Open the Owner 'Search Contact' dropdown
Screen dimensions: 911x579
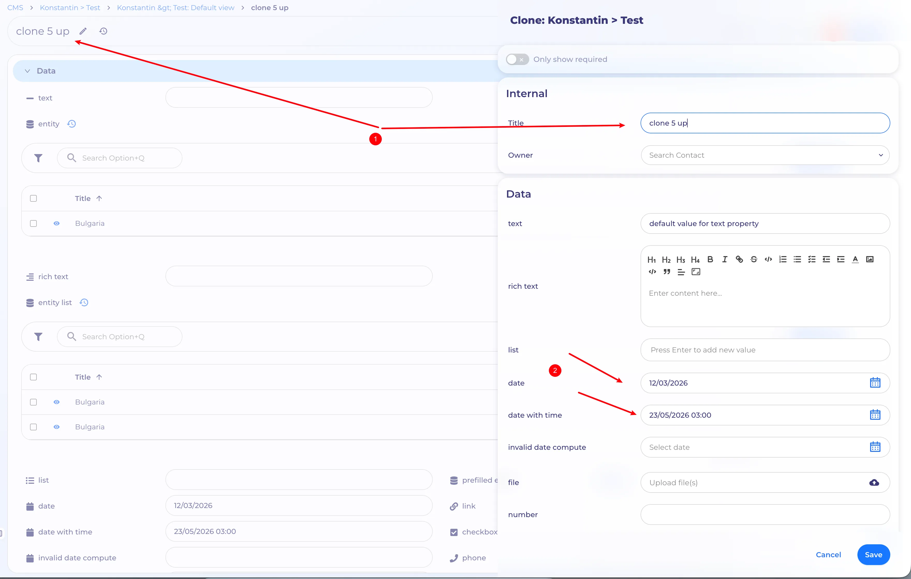(x=765, y=155)
